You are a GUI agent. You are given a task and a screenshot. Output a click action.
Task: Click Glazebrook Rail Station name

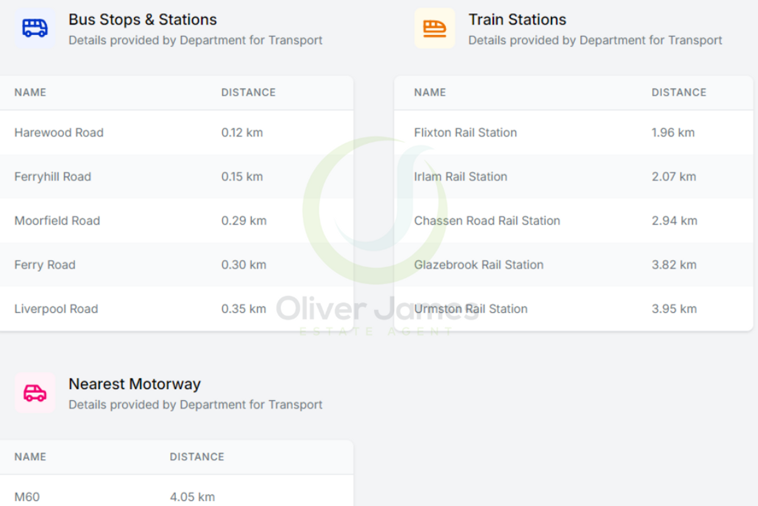pos(479,265)
